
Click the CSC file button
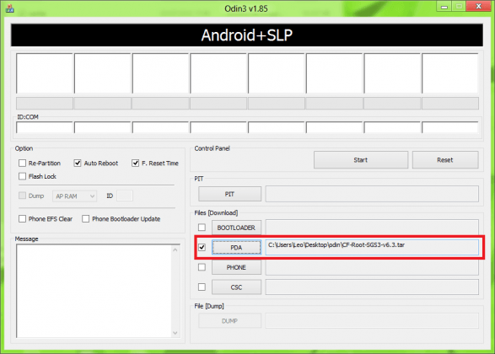coord(236,287)
